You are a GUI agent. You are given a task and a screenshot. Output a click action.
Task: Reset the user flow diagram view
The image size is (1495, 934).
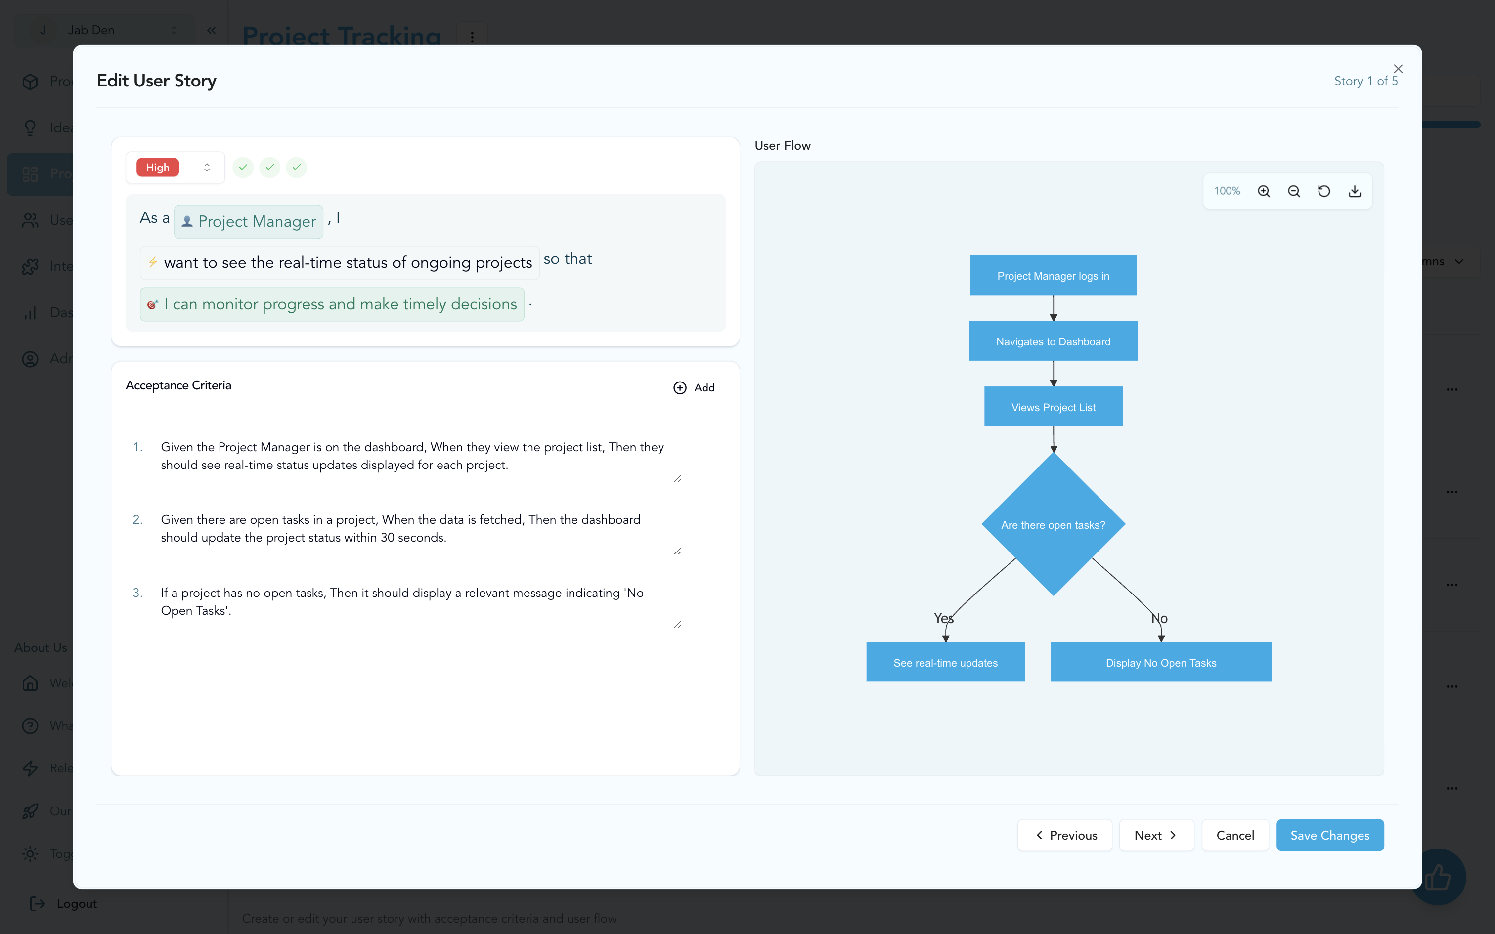(x=1324, y=192)
